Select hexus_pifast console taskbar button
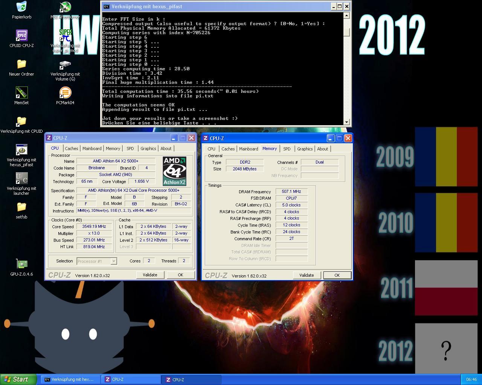Viewport: 482px width, 385px height. [x=71, y=380]
